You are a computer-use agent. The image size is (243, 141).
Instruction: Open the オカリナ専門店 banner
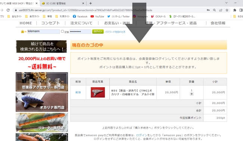tap(42, 102)
